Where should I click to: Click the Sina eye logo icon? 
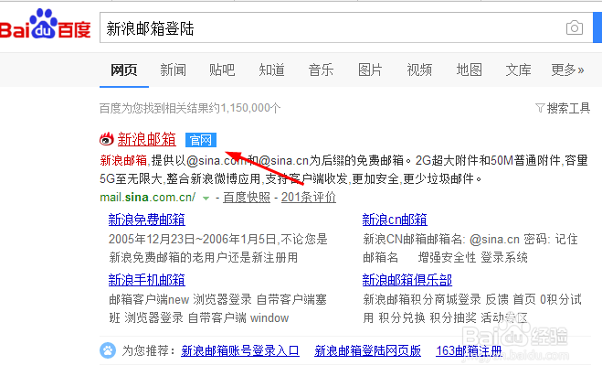point(107,139)
